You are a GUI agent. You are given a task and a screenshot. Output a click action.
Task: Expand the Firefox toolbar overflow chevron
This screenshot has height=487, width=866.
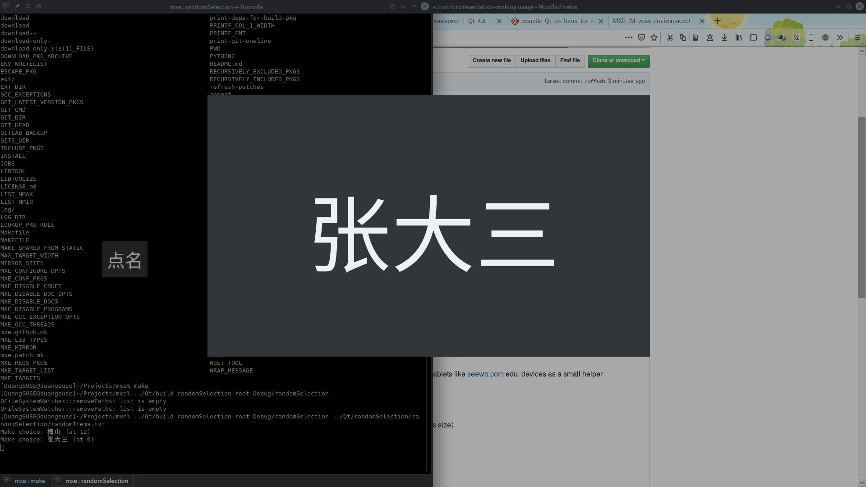(840, 38)
